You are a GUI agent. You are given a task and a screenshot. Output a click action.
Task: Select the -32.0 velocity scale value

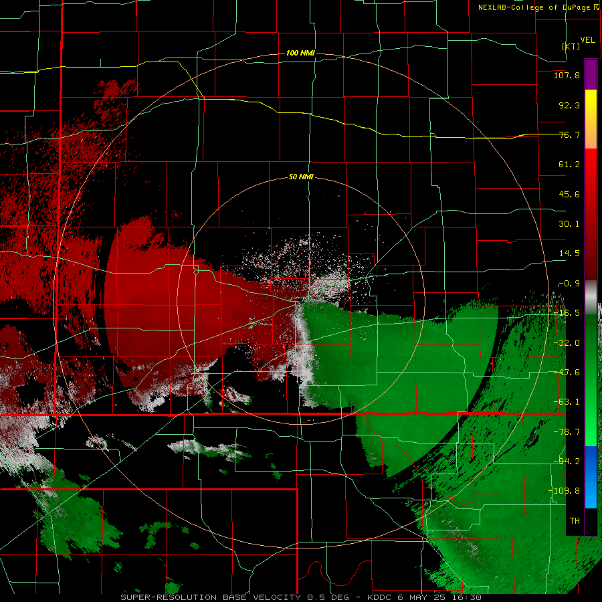[567, 343]
